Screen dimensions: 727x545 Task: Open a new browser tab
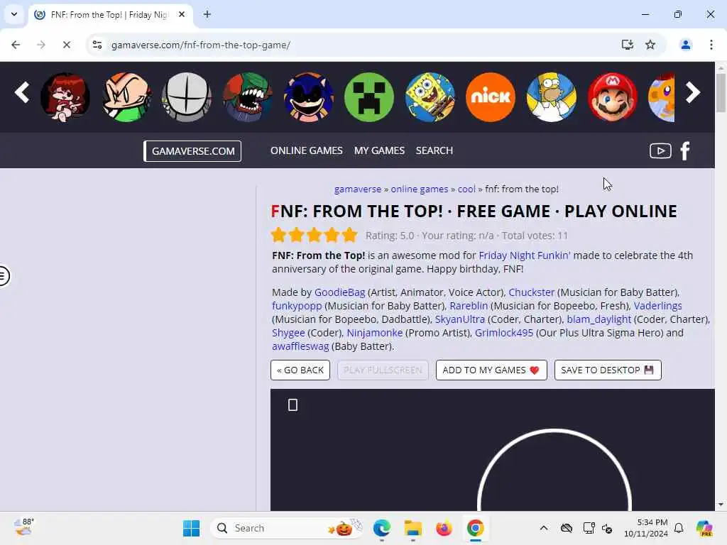coord(207,14)
